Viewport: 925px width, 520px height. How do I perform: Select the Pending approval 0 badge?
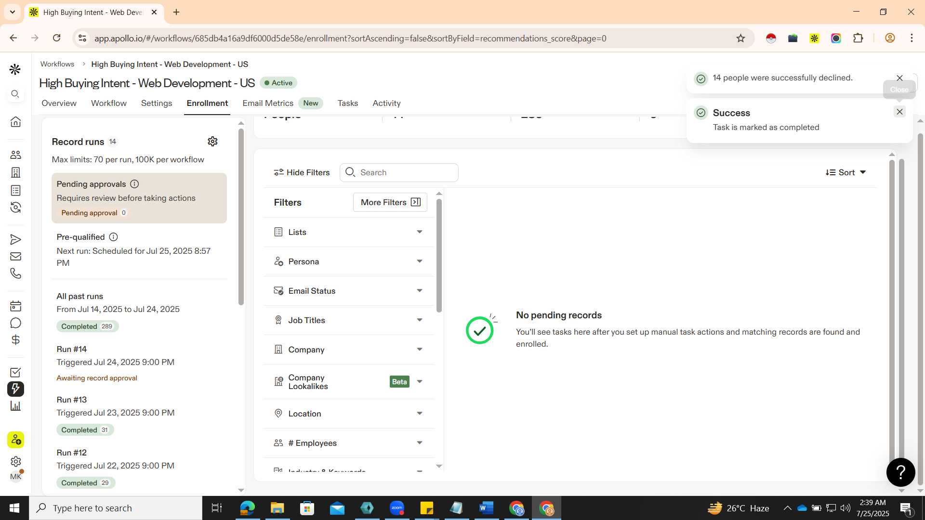pyautogui.click(x=93, y=213)
